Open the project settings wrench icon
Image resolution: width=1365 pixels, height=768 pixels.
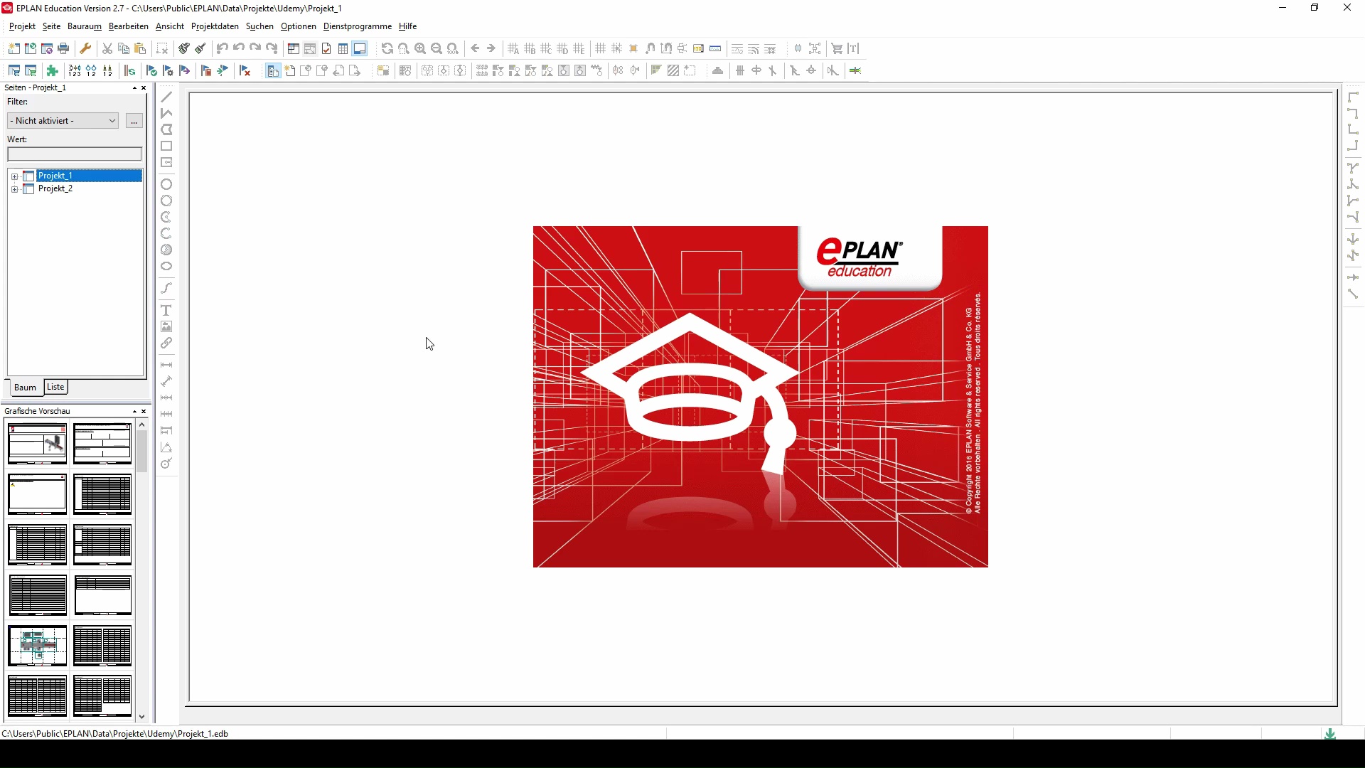[85, 48]
